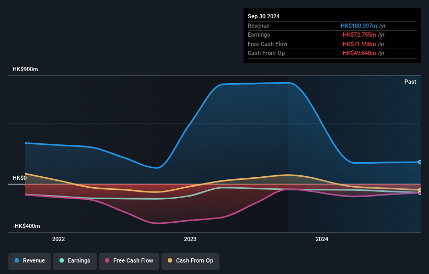Click the HK$180.397m revenue value
This screenshot has width=429, height=274.
tap(358, 26)
